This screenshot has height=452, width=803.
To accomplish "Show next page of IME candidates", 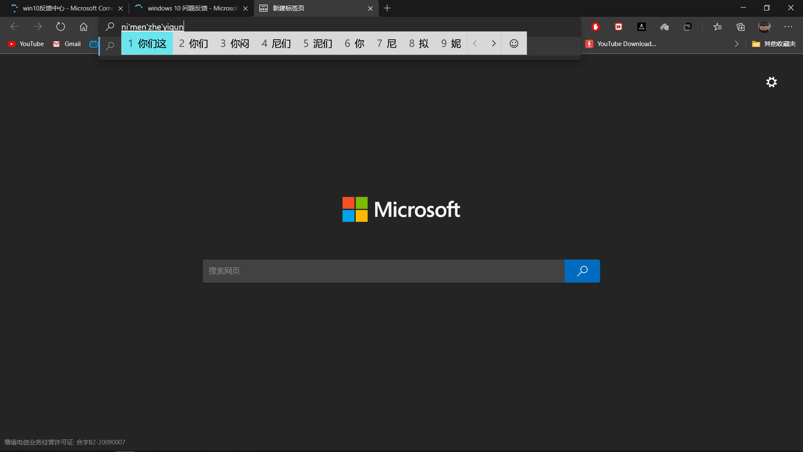I will (x=494, y=44).
